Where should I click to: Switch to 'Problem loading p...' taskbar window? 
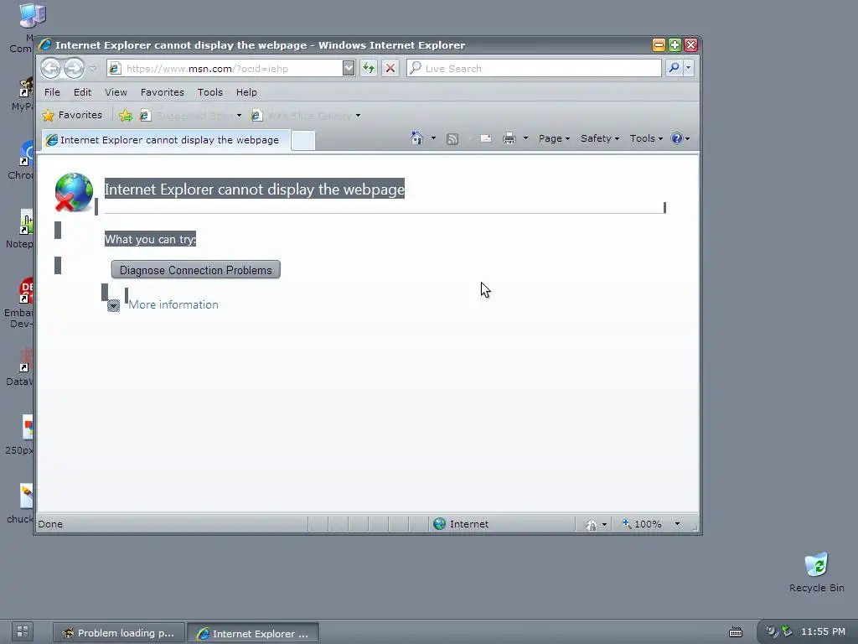point(119,633)
